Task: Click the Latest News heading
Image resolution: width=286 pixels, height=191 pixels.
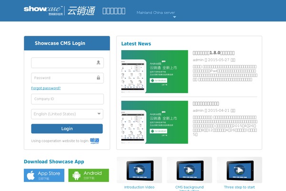Action: pyautogui.click(x=136, y=43)
